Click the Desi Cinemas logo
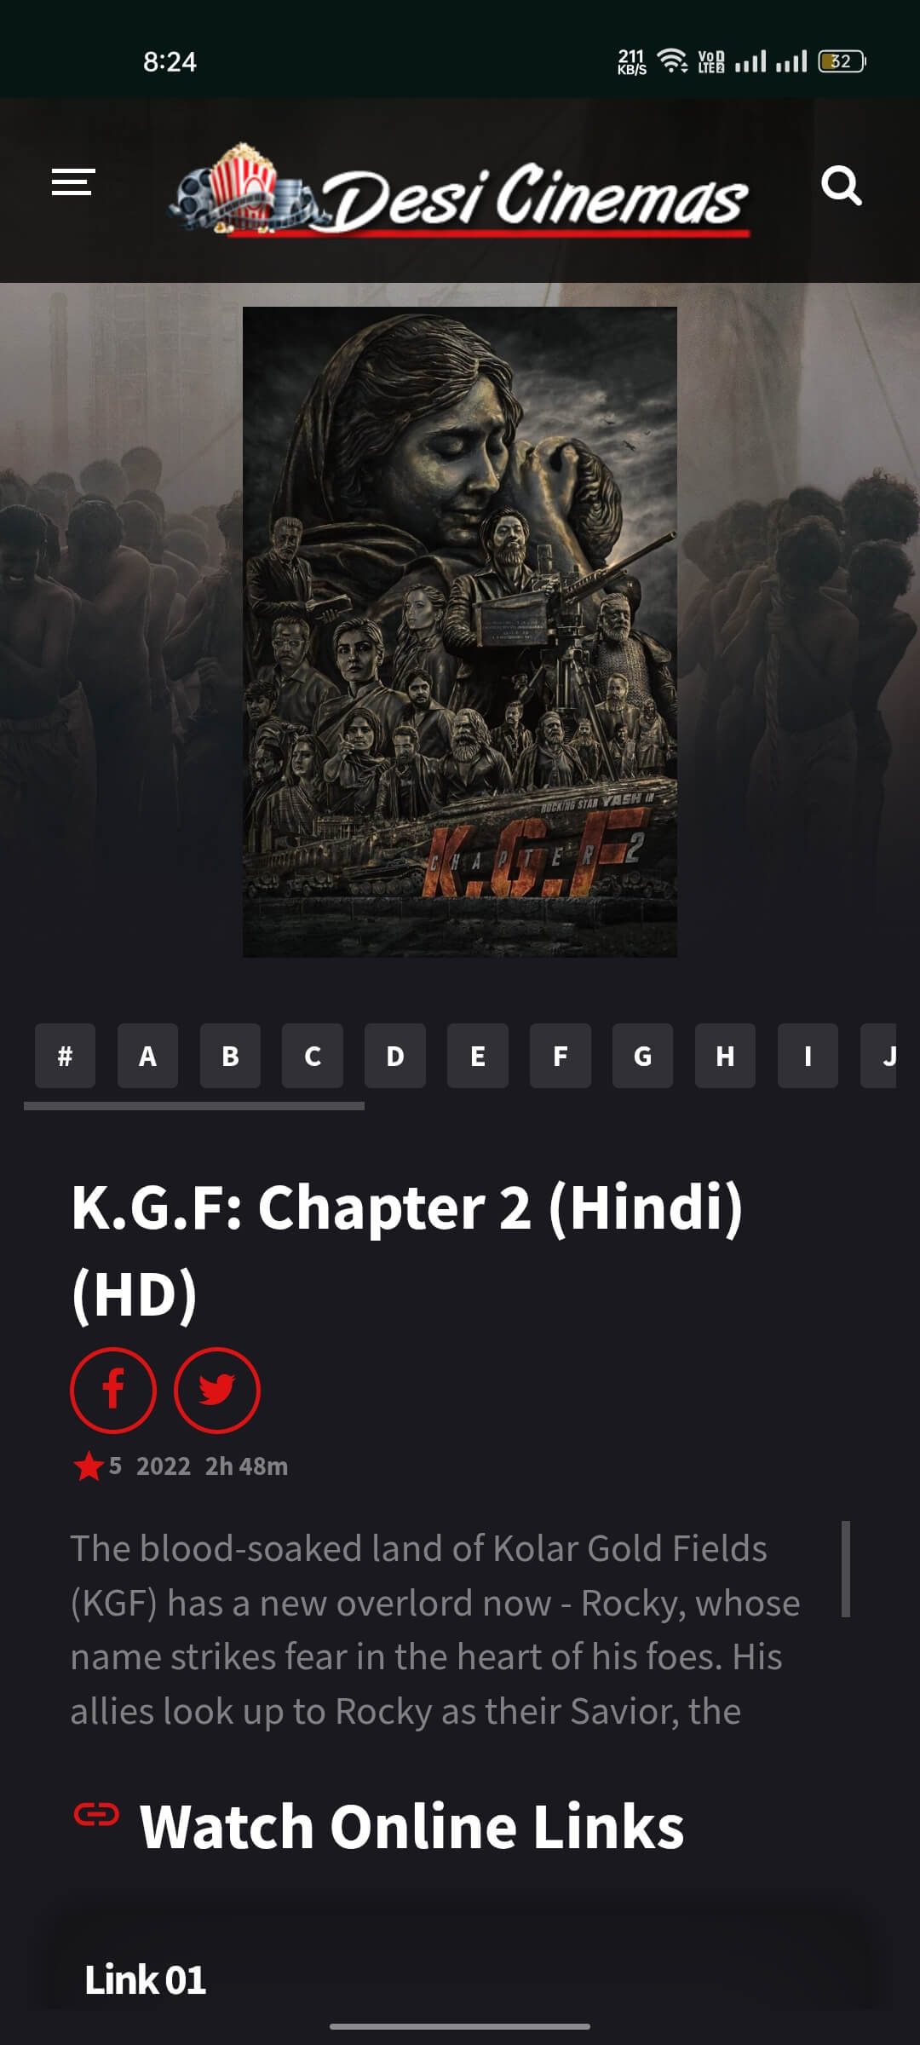Screen dimensions: 920x2045 pyautogui.click(x=459, y=190)
